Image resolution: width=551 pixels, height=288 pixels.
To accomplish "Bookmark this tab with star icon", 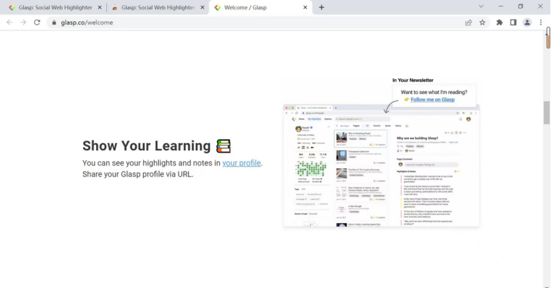I will tap(482, 23).
